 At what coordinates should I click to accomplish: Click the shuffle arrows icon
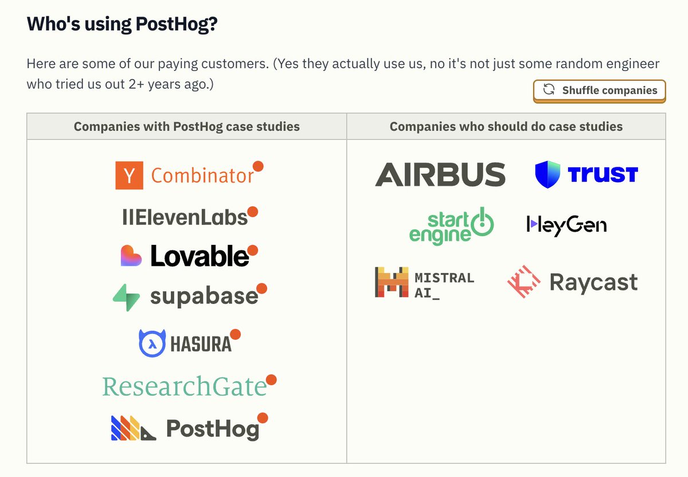[x=549, y=90]
